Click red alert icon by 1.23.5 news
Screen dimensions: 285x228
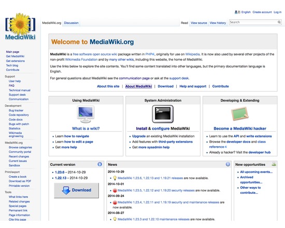pos(115,190)
